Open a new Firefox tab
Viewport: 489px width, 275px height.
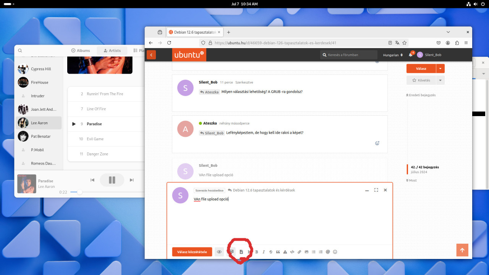pos(228,32)
